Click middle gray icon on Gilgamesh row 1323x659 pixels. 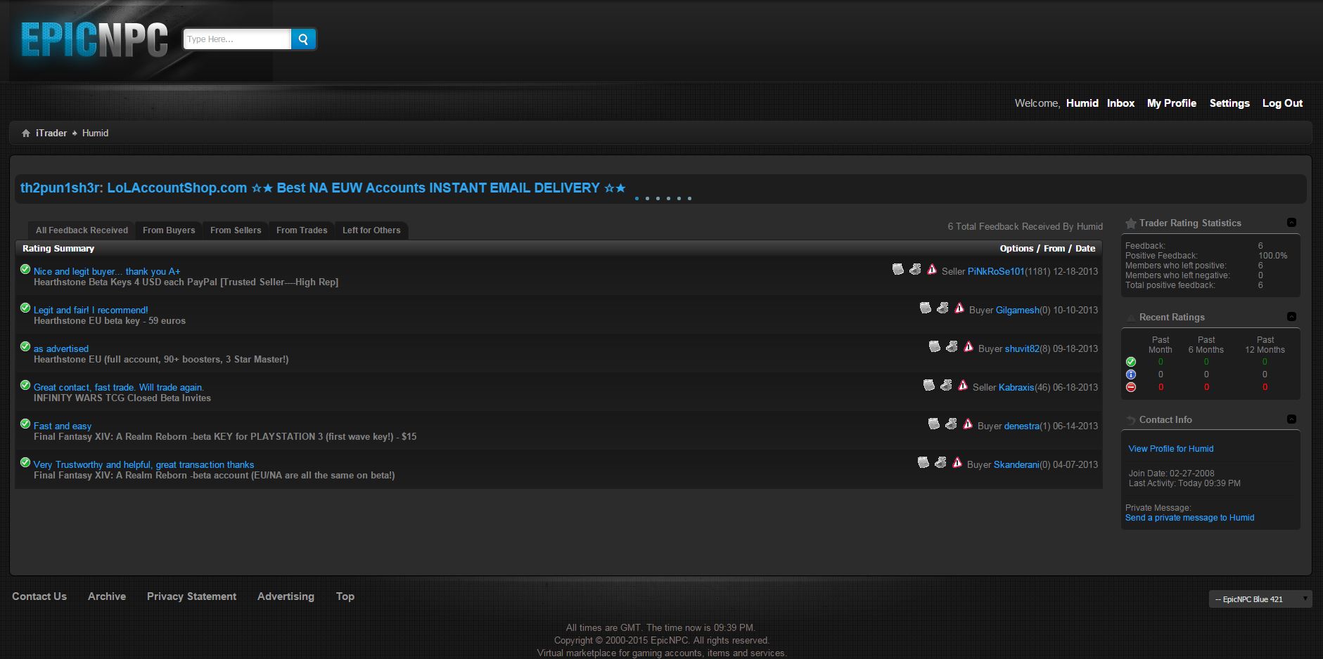click(x=942, y=308)
